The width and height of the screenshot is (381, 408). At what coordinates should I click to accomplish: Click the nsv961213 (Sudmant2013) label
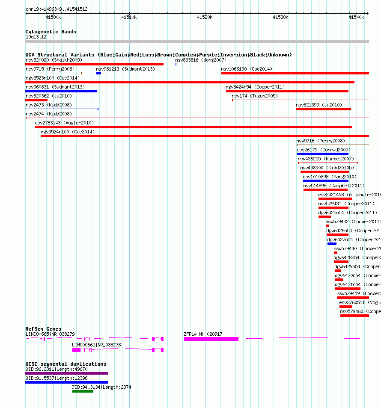pyautogui.click(x=125, y=69)
